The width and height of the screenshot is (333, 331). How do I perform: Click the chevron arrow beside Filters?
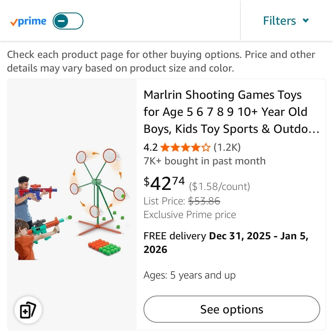306,20
